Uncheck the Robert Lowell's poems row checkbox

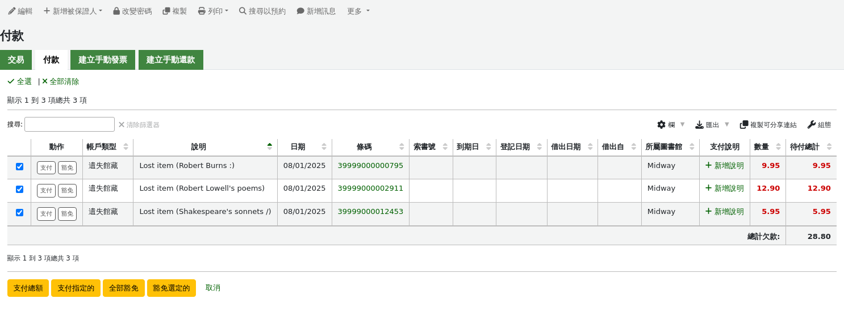coord(19,189)
